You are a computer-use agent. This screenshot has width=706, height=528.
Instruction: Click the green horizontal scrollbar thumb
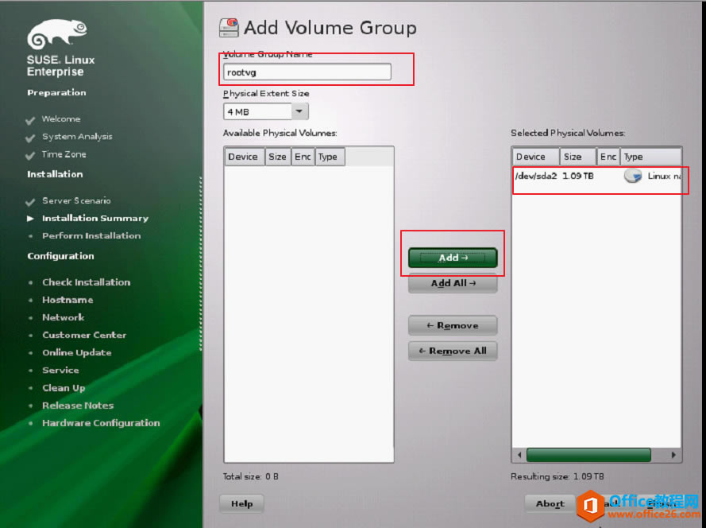pyautogui.click(x=588, y=455)
